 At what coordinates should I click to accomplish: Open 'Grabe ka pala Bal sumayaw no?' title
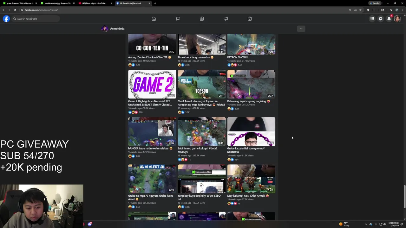pyautogui.click(x=246, y=150)
